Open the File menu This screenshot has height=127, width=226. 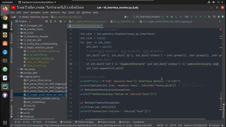pos(13,13)
